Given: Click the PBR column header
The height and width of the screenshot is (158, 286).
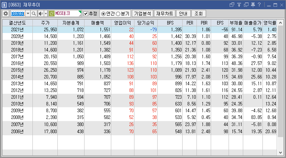Looking at the screenshot, I should pos(204,23).
